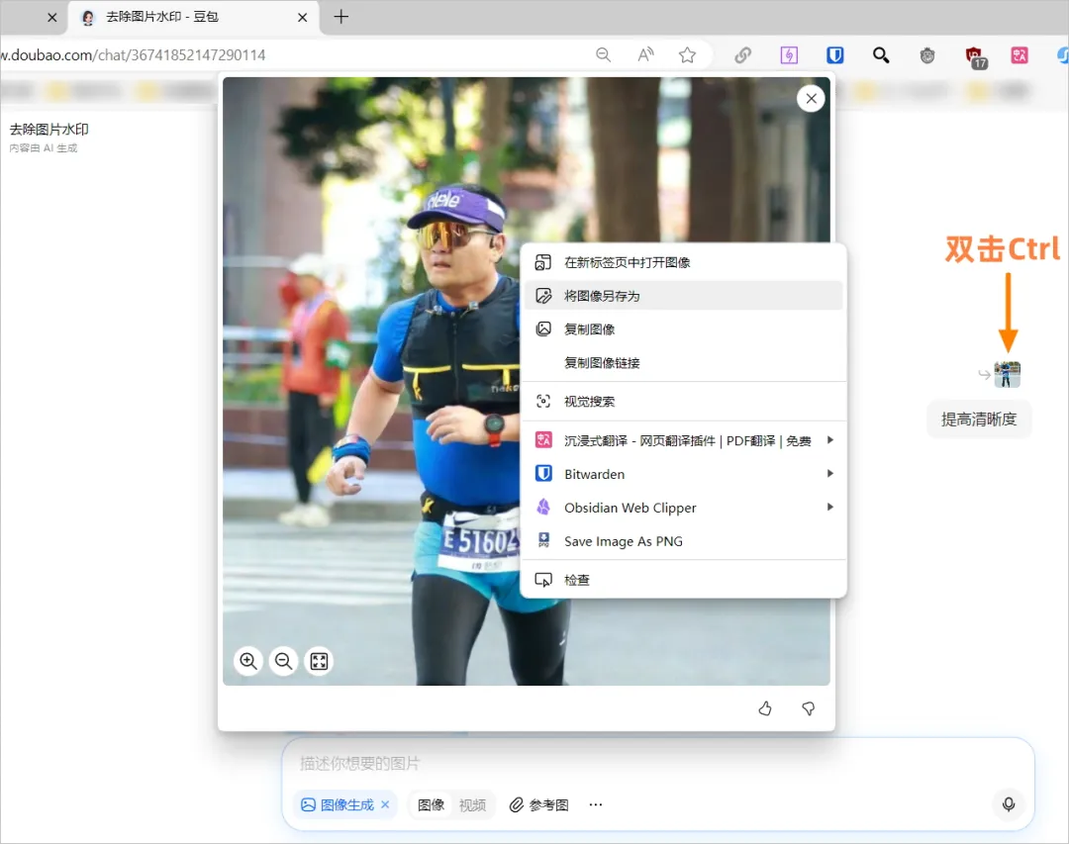Open the more options ellipsis menu
1069x844 pixels.
(596, 804)
